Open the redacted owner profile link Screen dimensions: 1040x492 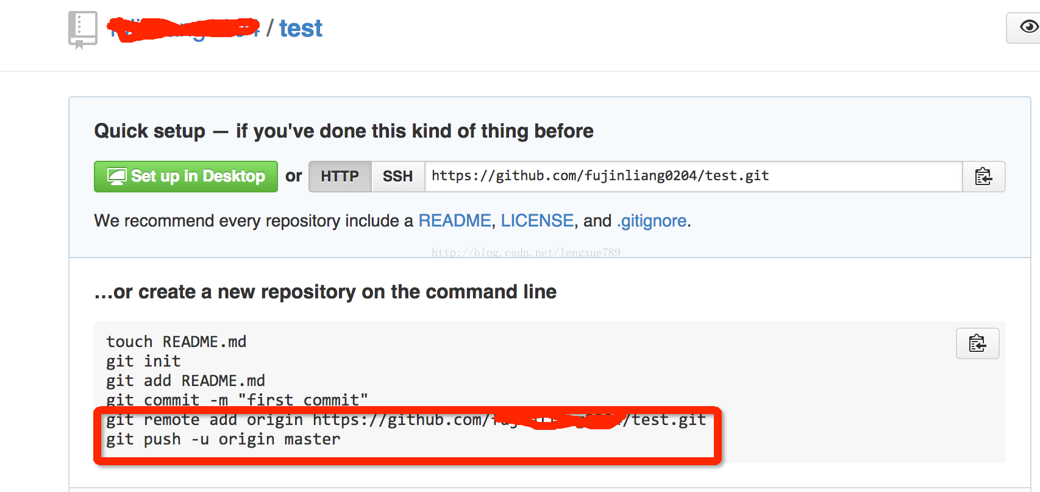tap(184, 29)
